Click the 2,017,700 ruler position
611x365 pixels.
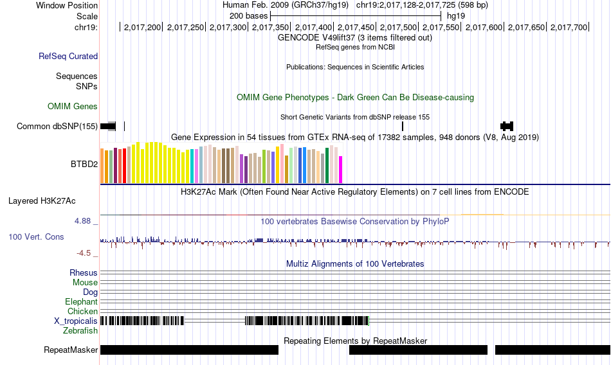click(569, 27)
